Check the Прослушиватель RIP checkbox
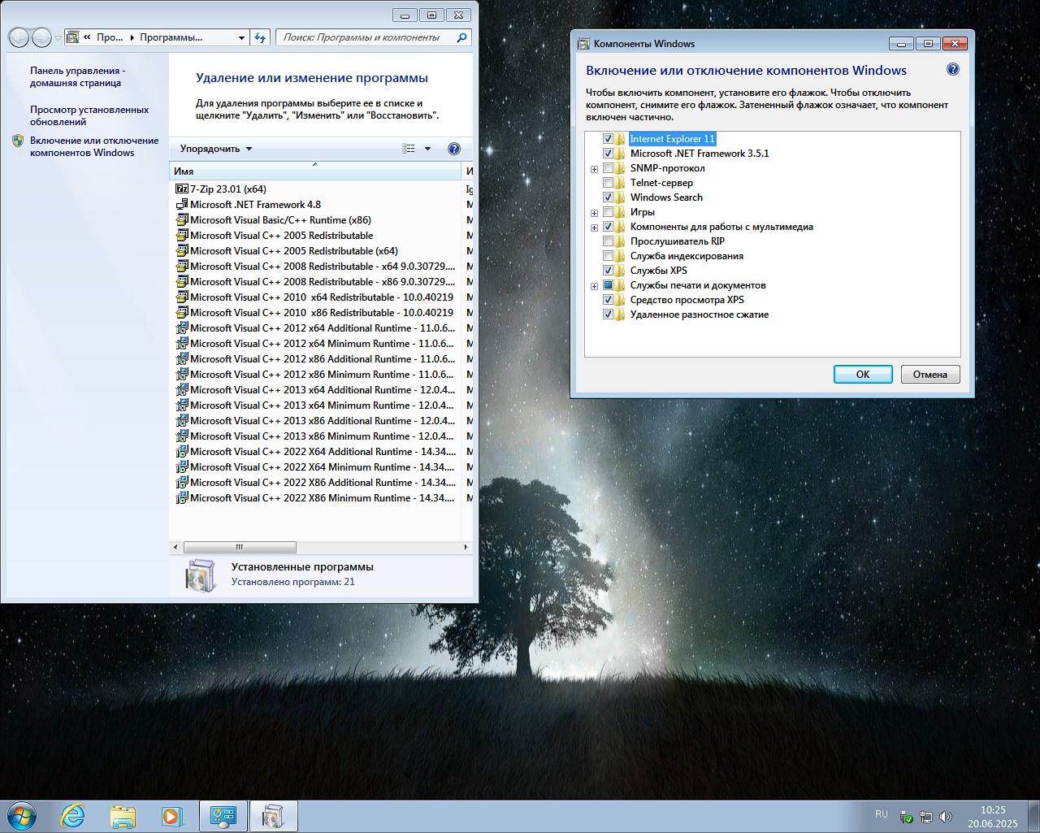Viewport: 1040px width, 833px height. [x=608, y=241]
